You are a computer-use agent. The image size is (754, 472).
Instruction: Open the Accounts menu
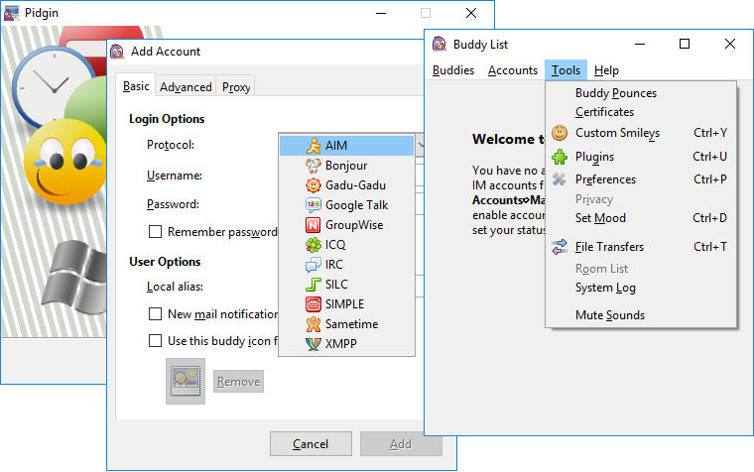click(x=513, y=70)
